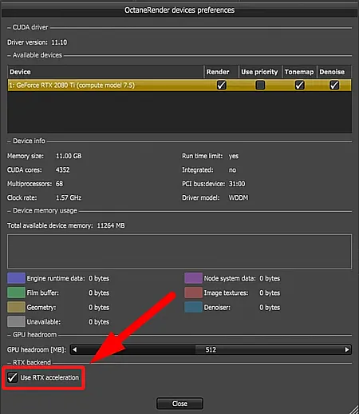
Task: Click the Use priority column header
Action: click(260, 72)
